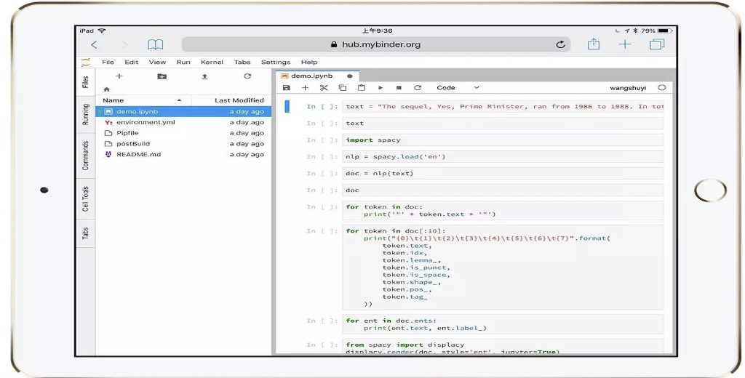Image resolution: width=745 pixels, height=378 pixels.
Task: Paste cell from clipboard
Action: [361, 88]
